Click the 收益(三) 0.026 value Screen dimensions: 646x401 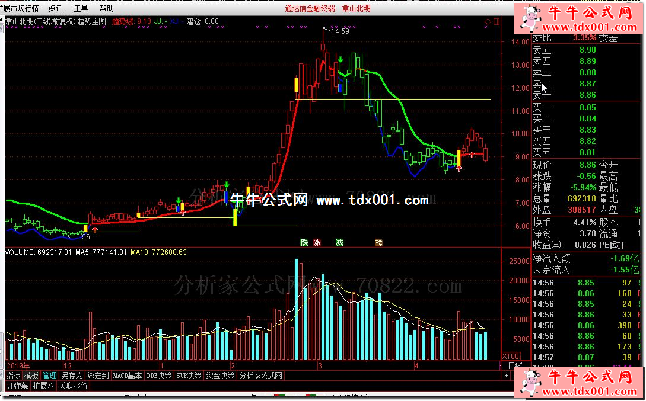click(585, 245)
